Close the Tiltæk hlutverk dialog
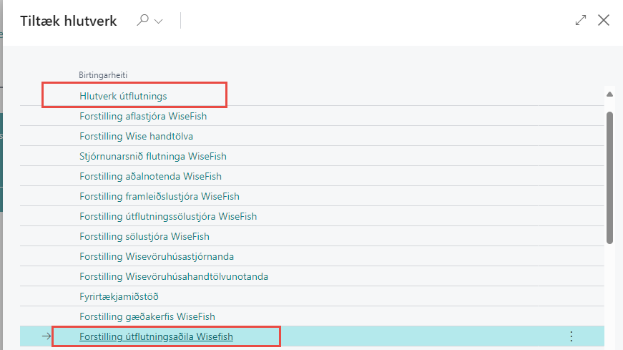The height and width of the screenshot is (350, 623). pos(604,20)
